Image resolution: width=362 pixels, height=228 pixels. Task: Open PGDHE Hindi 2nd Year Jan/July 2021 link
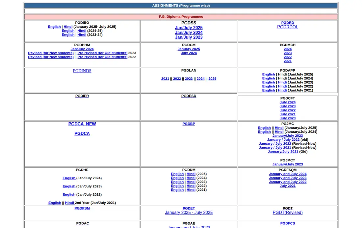69,203
